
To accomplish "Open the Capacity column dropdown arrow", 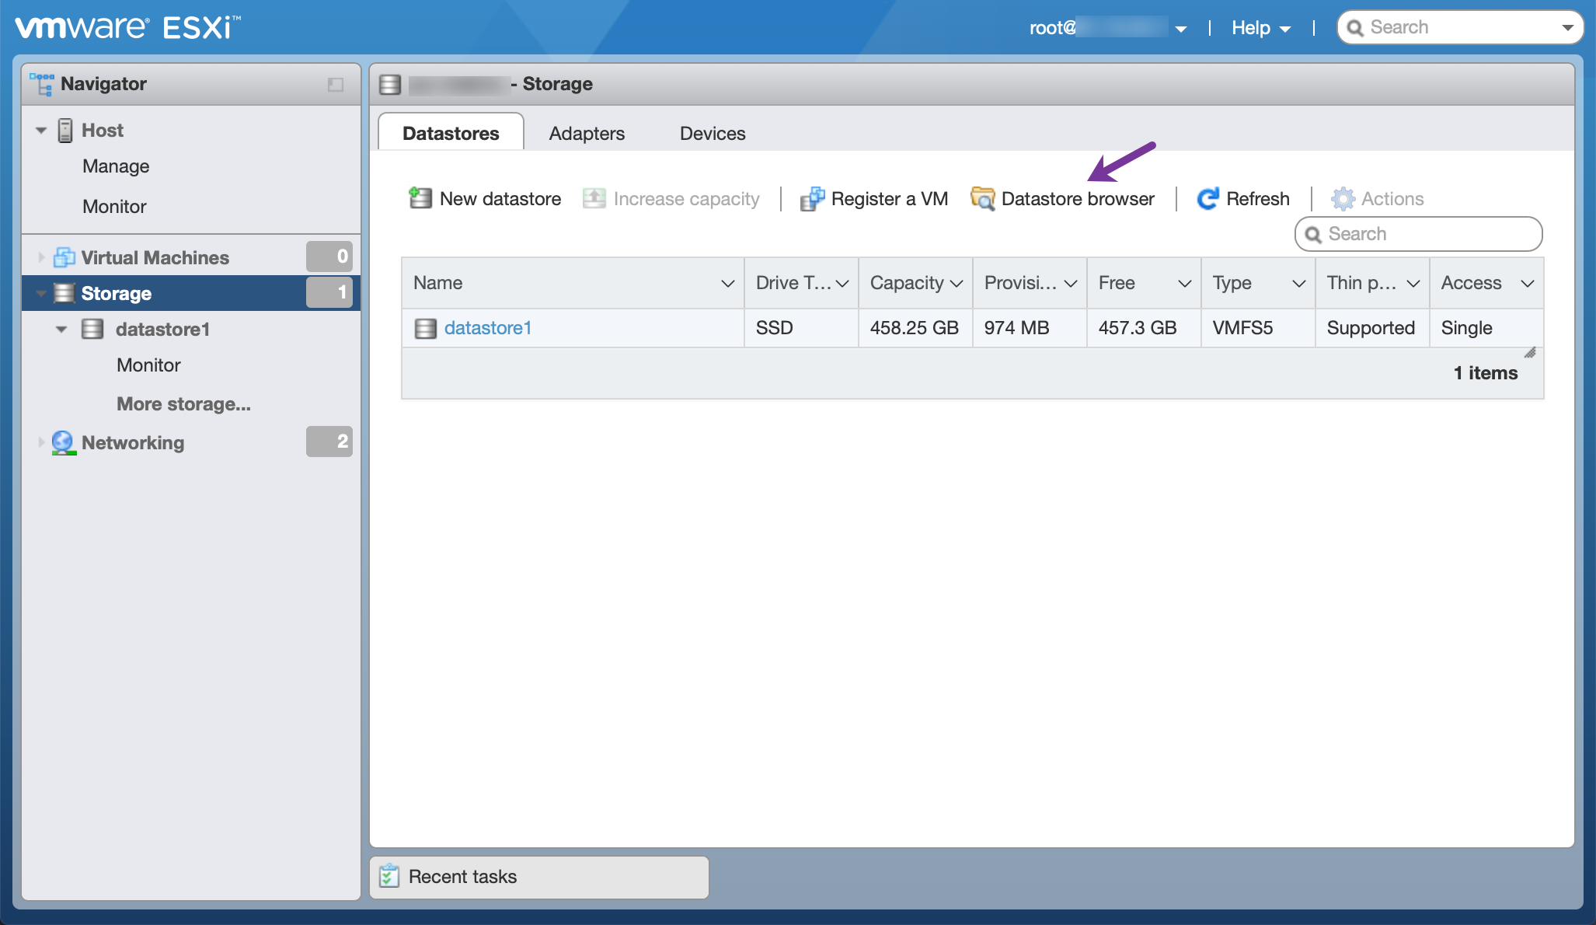I will (957, 284).
